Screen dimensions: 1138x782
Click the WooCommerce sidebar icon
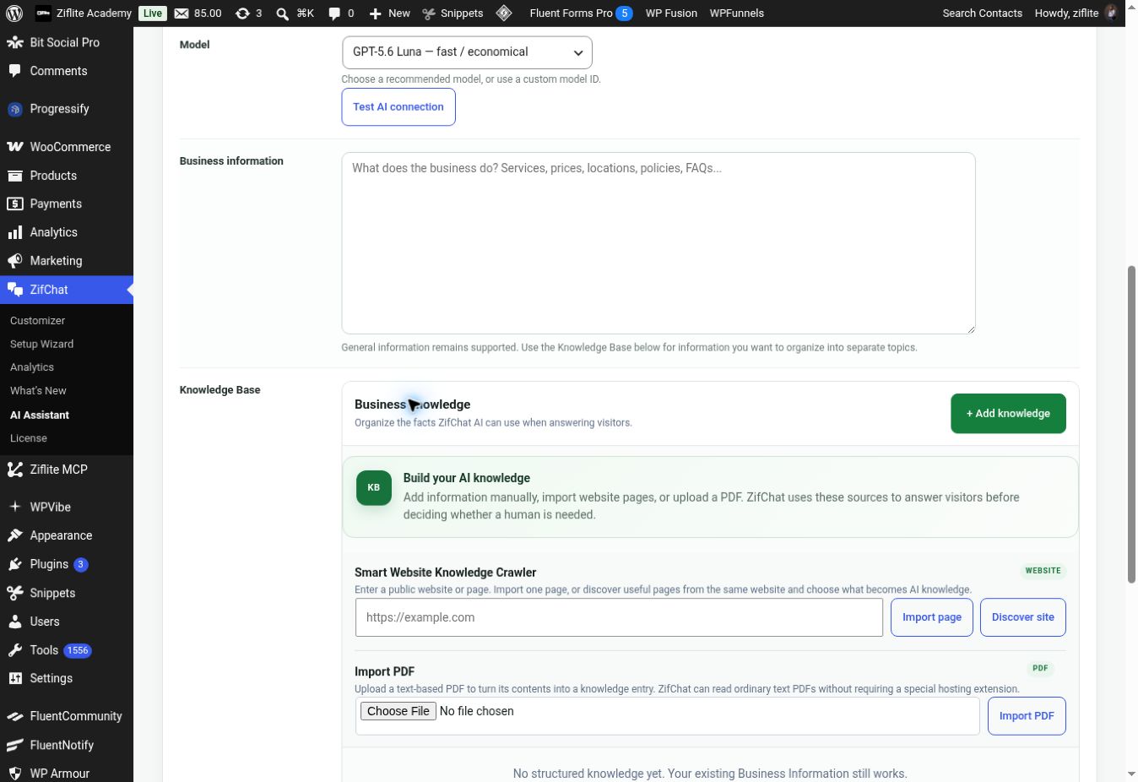pos(15,147)
